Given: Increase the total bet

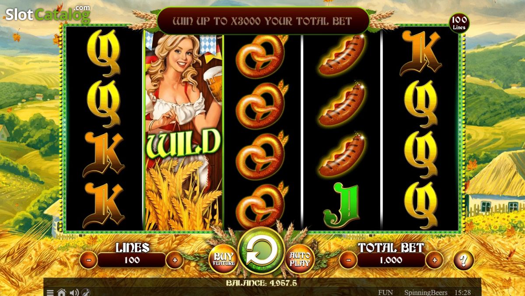Looking at the screenshot, I should tap(434, 260).
